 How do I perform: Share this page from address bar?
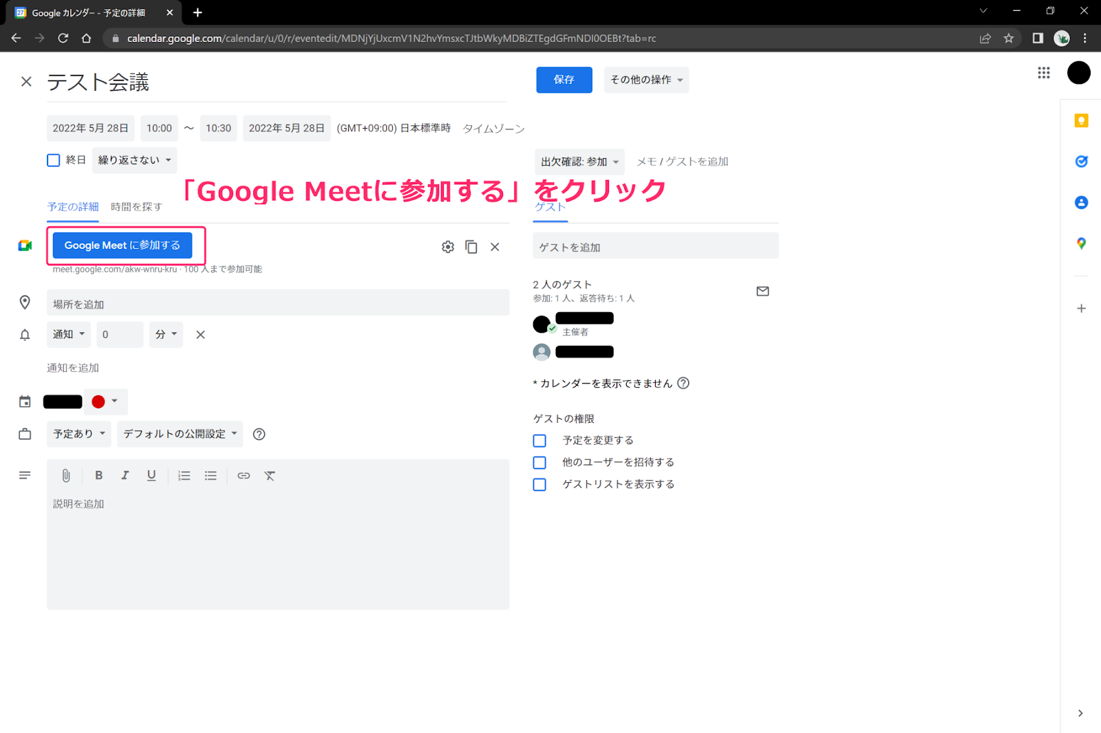point(985,39)
